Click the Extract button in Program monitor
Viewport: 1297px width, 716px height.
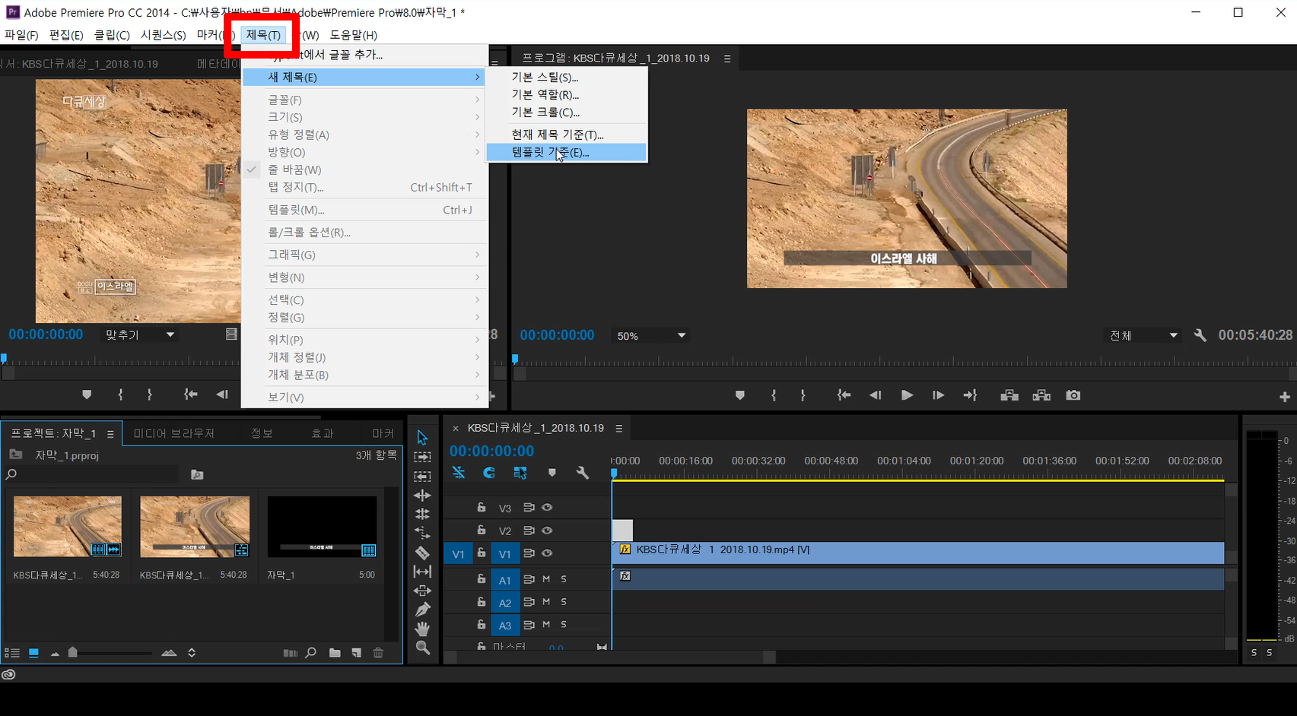1041,395
